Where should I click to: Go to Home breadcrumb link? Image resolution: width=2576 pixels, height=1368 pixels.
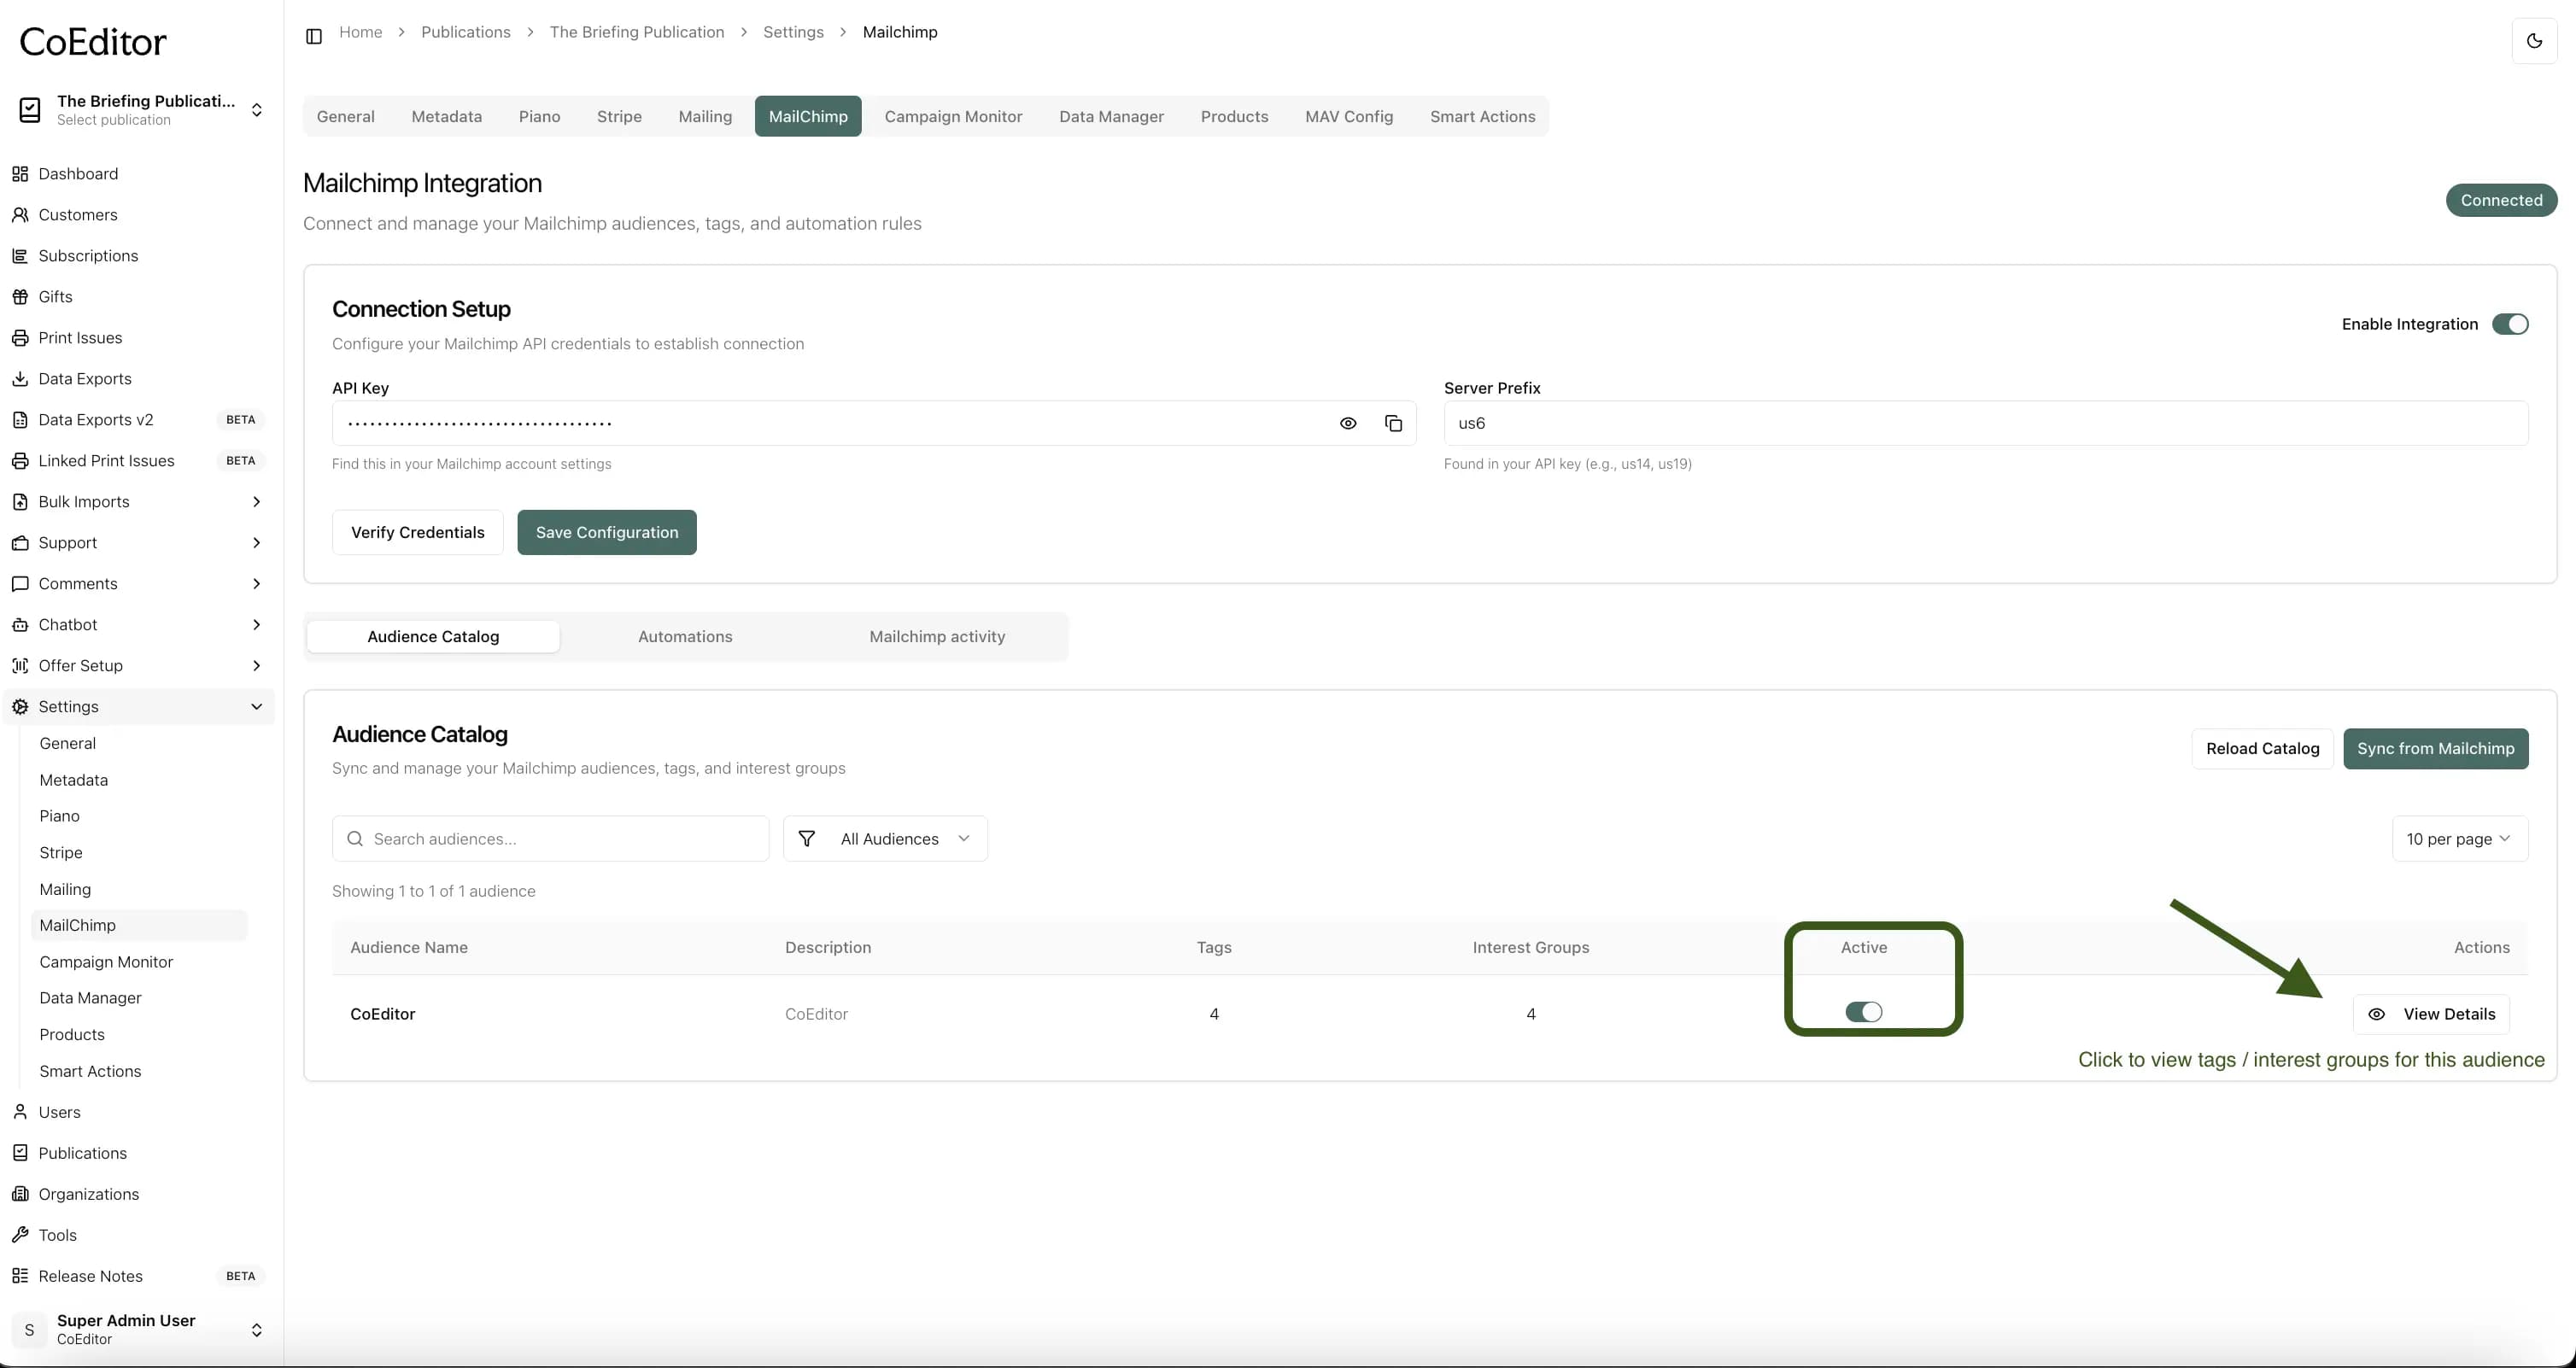pyautogui.click(x=361, y=32)
